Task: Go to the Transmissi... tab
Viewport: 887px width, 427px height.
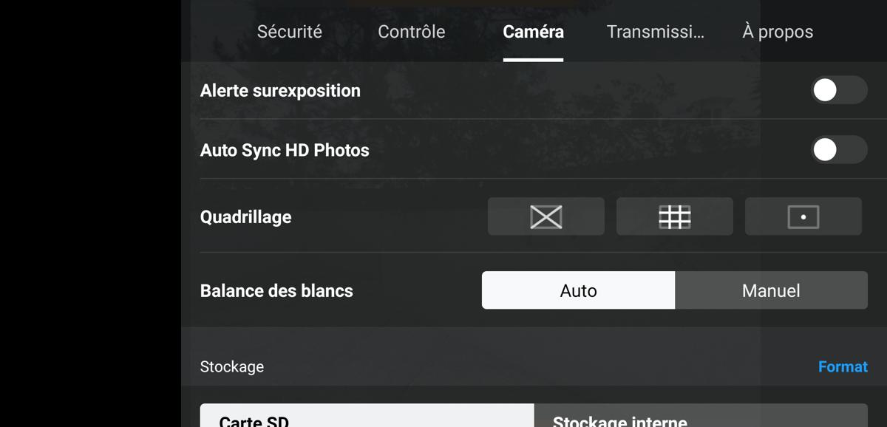Action: click(656, 32)
